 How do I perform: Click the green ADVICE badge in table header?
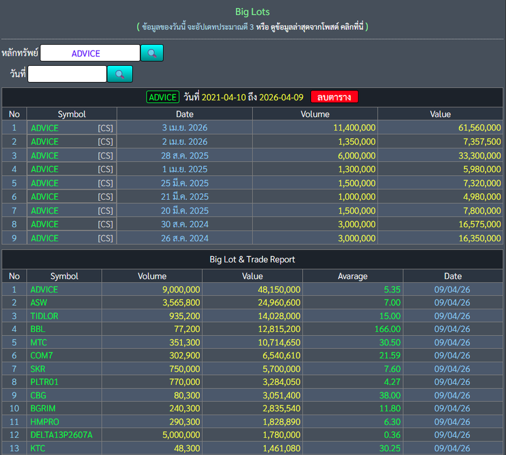point(163,97)
